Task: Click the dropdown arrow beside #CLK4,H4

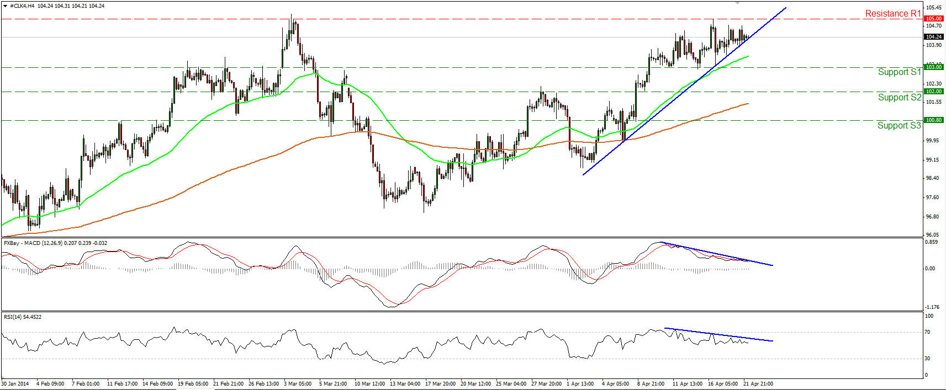Action: 6,6
